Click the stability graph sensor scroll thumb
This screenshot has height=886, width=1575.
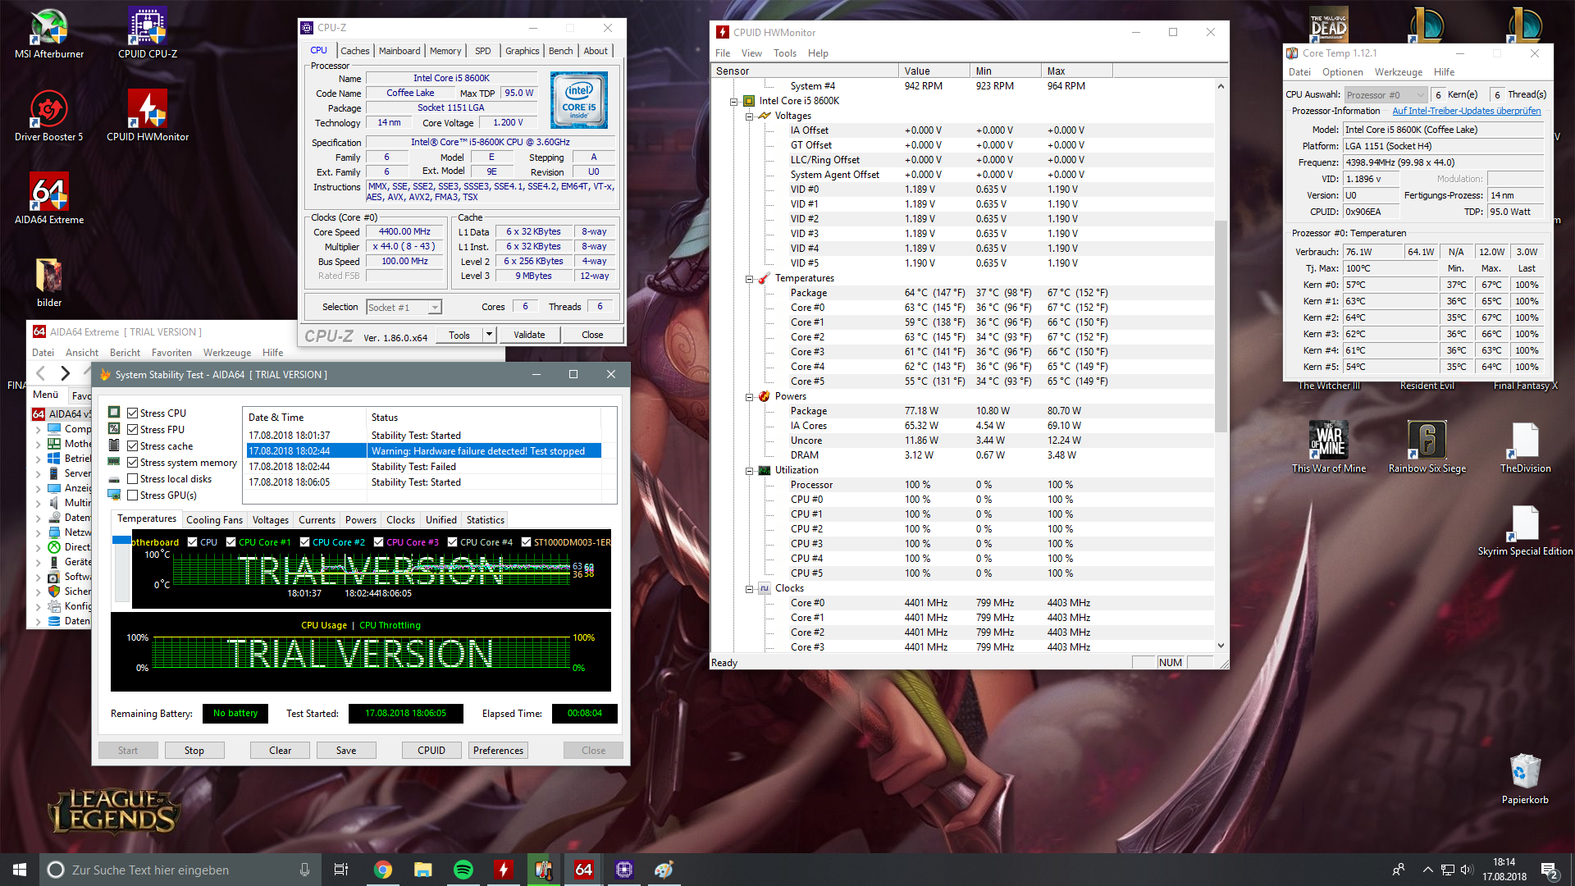coord(121,541)
